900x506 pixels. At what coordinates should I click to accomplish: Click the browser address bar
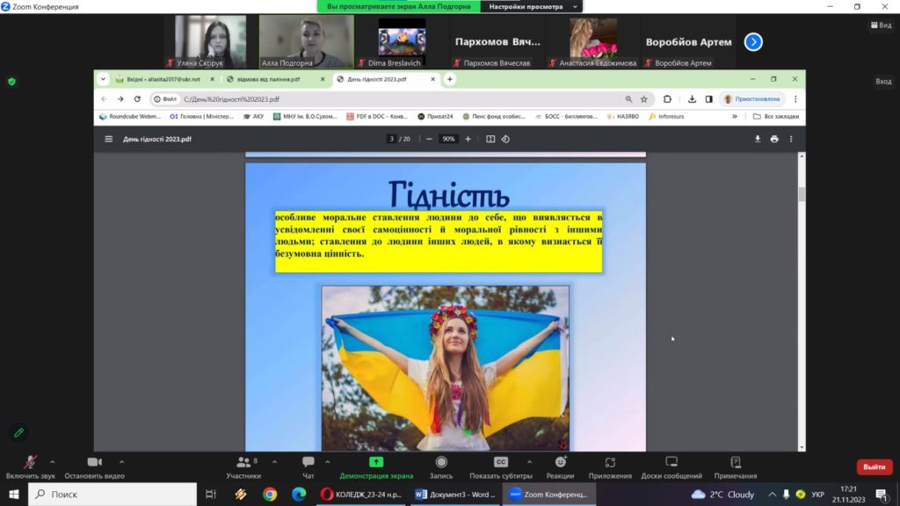click(402, 99)
